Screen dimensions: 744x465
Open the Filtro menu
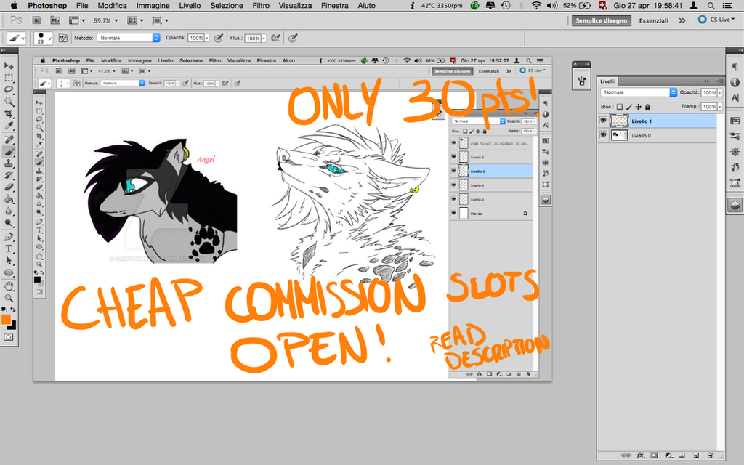click(x=261, y=6)
